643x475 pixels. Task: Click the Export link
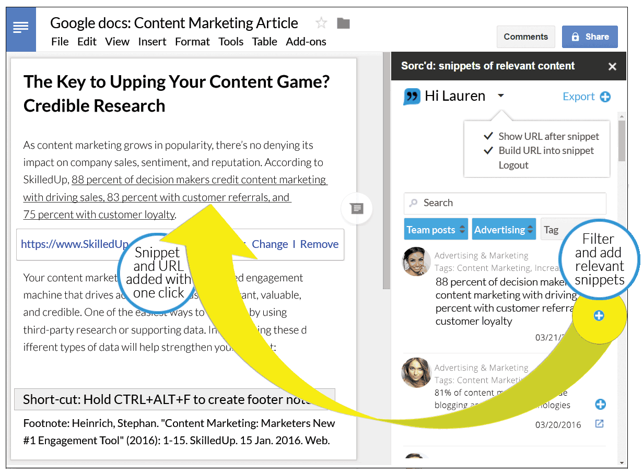578,97
